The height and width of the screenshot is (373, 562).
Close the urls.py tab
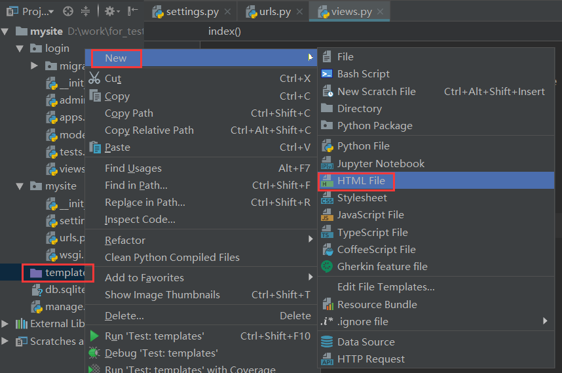click(x=299, y=12)
